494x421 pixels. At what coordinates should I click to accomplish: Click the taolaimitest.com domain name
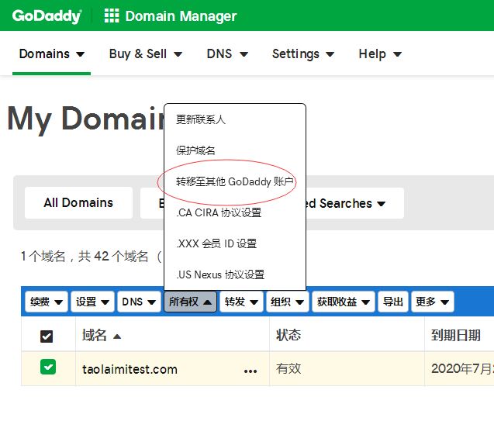tap(130, 369)
